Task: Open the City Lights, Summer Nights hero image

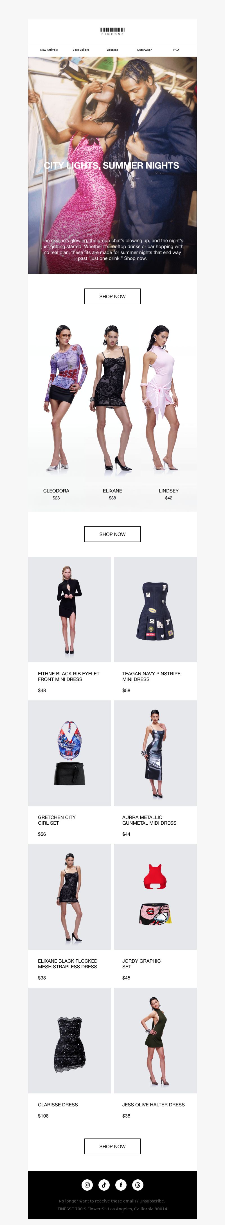Action: tap(112, 165)
